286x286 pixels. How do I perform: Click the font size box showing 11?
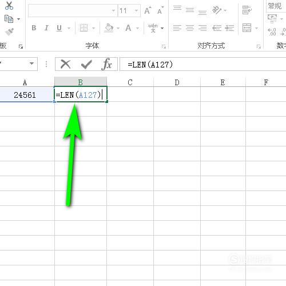[x=126, y=11]
